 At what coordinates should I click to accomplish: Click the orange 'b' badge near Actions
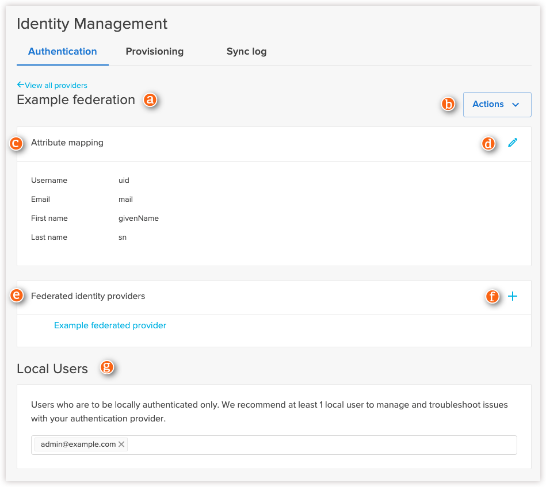click(x=448, y=105)
